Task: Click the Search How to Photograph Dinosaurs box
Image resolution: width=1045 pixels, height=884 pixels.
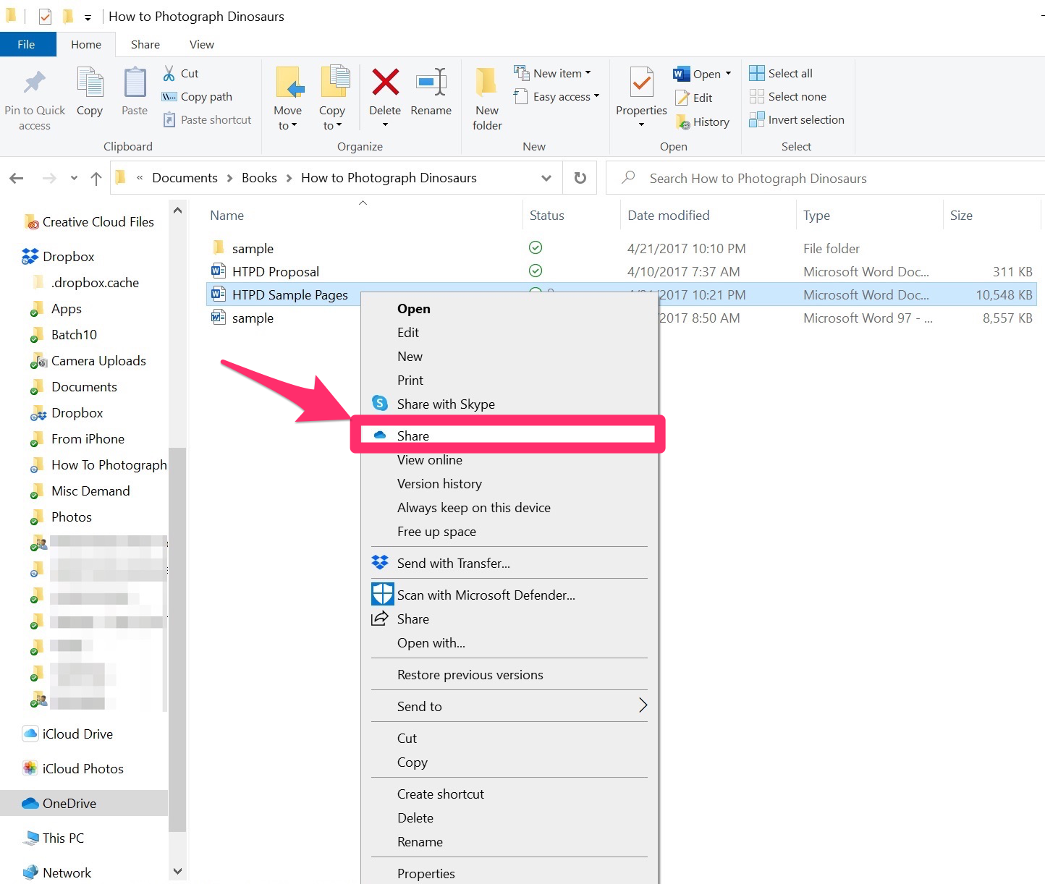Action: coord(825,178)
